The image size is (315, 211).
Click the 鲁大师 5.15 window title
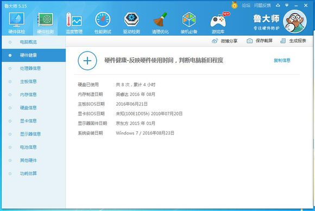point(15,6)
